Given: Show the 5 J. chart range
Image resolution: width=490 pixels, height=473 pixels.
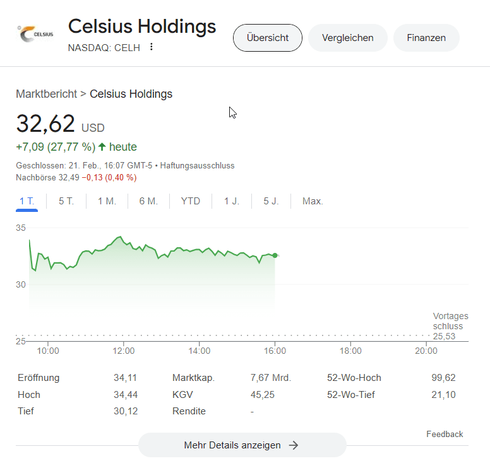Looking at the screenshot, I should click(271, 201).
